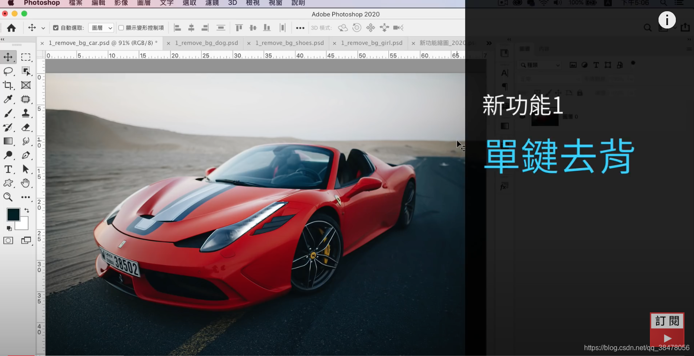This screenshot has height=356, width=694.
Task: Select the Rectangular Marquee tool
Action: click(26, 57)
